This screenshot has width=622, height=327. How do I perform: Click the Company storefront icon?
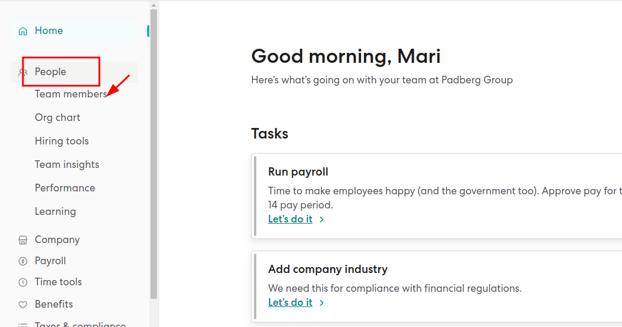[x=23, y=240]
